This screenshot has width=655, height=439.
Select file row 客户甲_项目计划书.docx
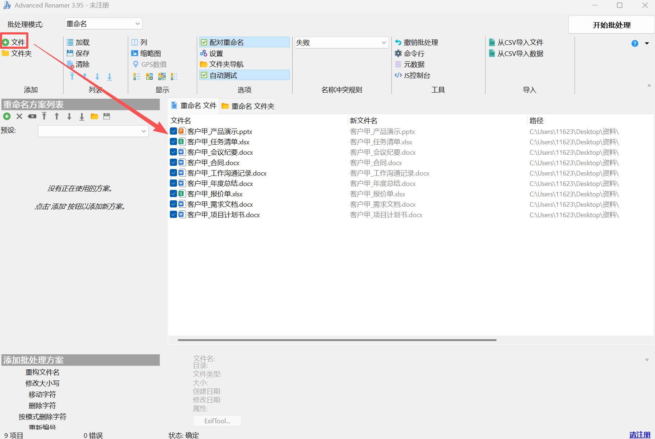point(411,215)
